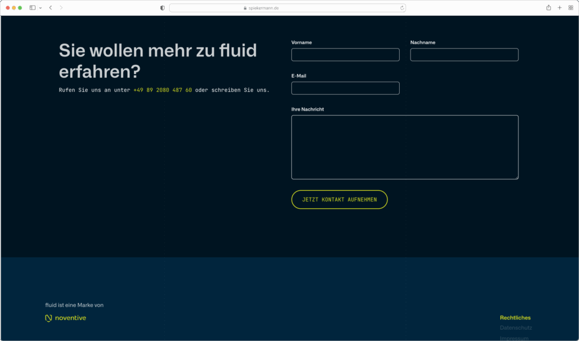Click the Safari back navigation arrow
The height and width of the screenshot is (341, 579).
pyautogui.click(x=50, y=8)
